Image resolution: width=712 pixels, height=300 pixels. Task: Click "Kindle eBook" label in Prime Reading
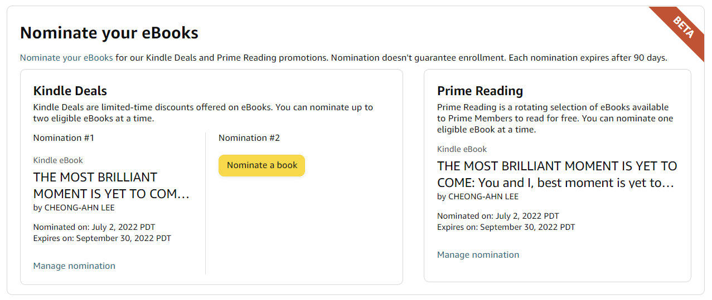point(462,149)
